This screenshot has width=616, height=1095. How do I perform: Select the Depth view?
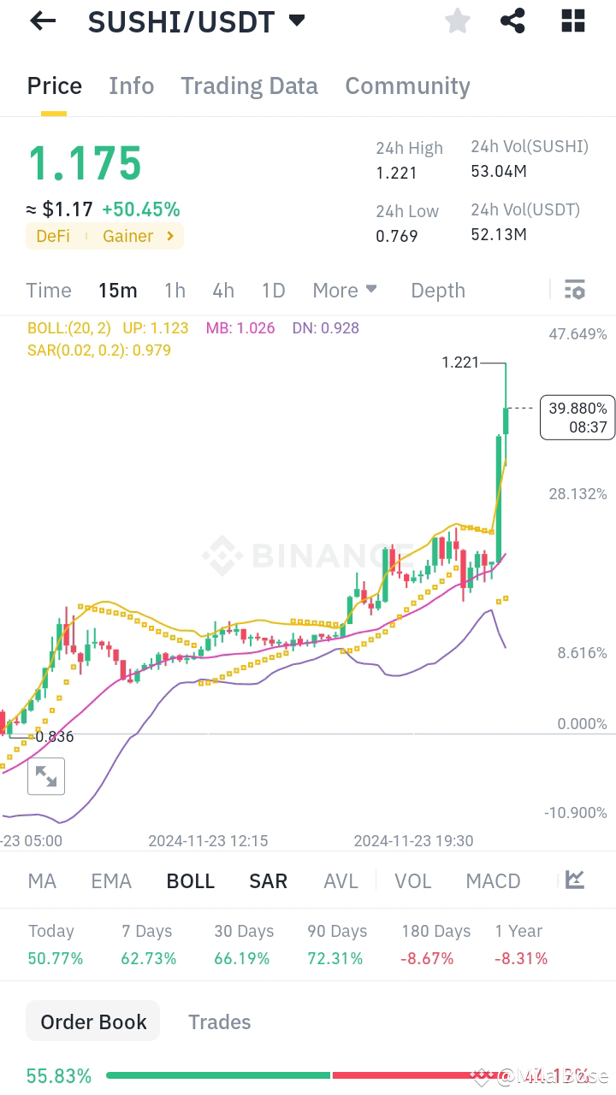click(437, 290)
